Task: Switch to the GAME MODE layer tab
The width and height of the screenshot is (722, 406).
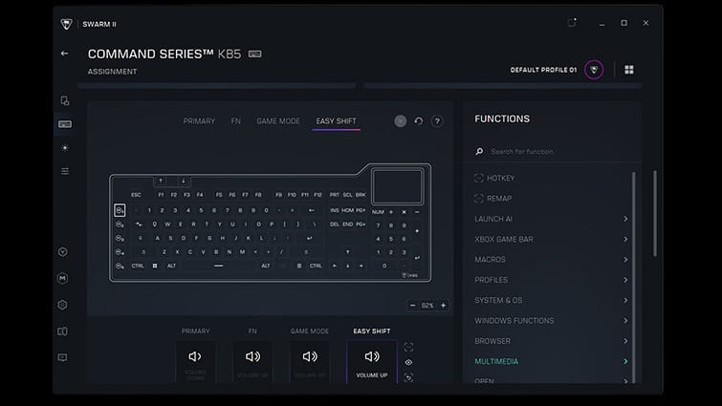Action: coord(278,121)
